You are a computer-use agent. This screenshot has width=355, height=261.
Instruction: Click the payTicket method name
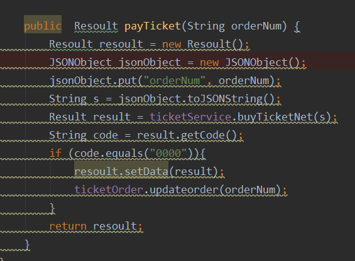(x=153, y=26)
